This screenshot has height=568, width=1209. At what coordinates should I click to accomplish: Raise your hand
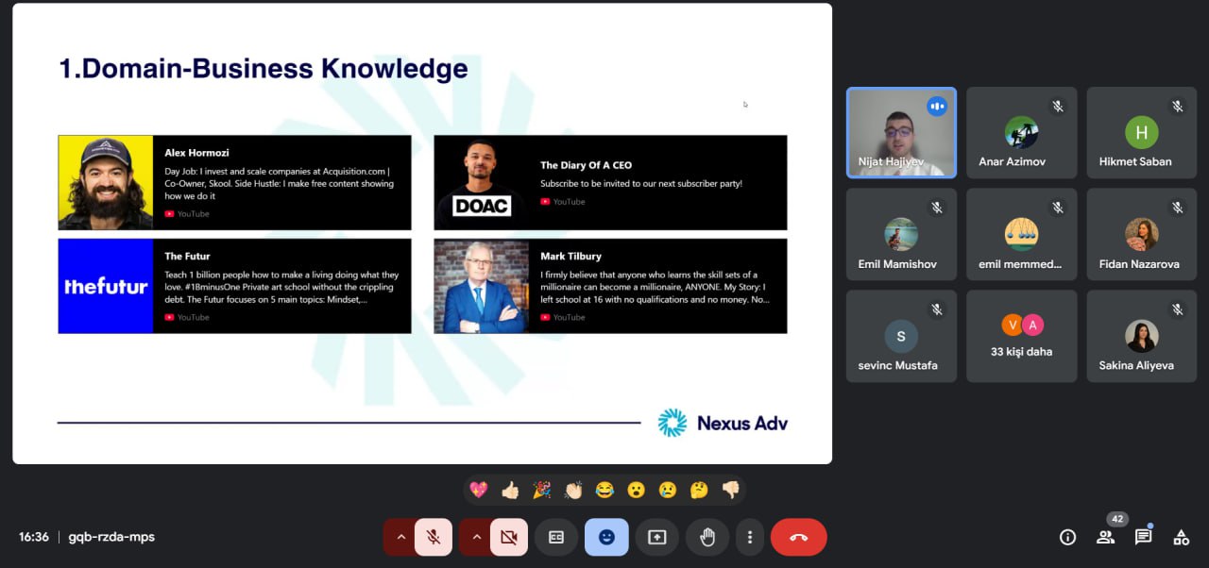(x=707, y=537)
